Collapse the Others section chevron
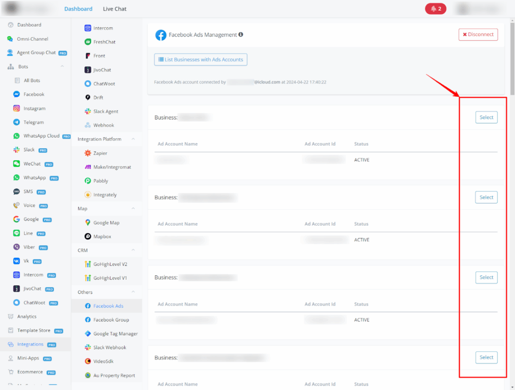 click(x=133, y=292)
